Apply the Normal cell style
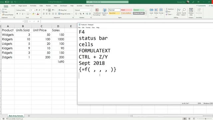The width and height of the screenshot is (213, 120). pyautogui.click(x=114, y=10)
